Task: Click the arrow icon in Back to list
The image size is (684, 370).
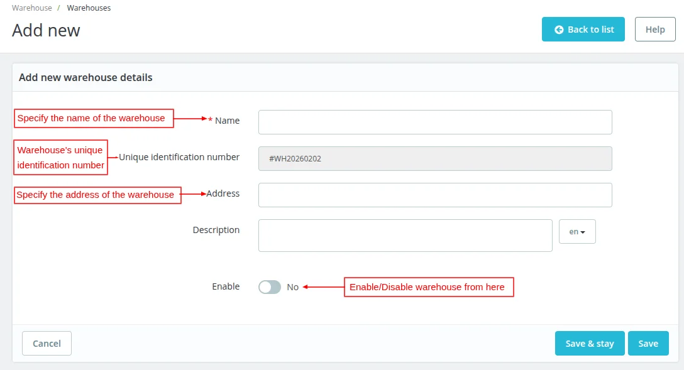Action: [559, 30]
